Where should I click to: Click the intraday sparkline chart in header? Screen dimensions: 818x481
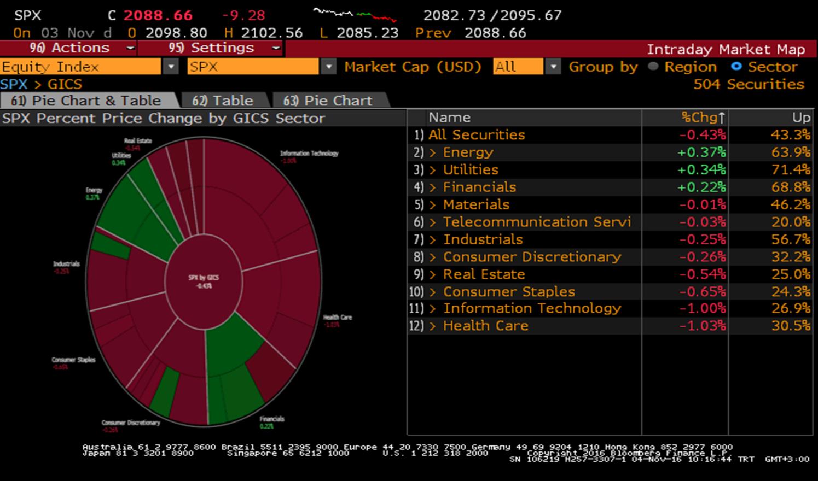point(354,15)
